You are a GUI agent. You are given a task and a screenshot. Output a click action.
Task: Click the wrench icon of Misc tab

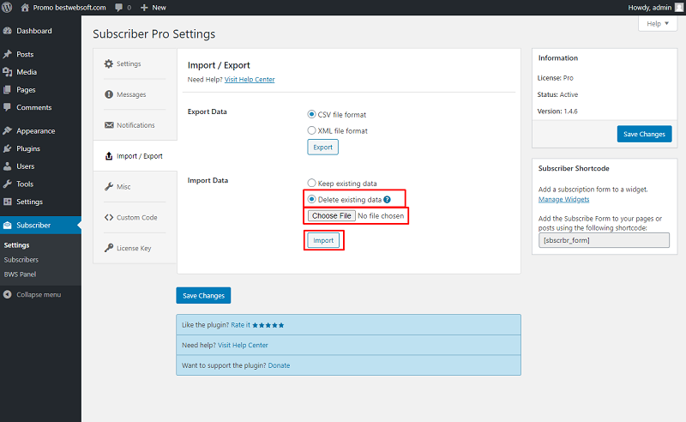click(x=109, y=186)
